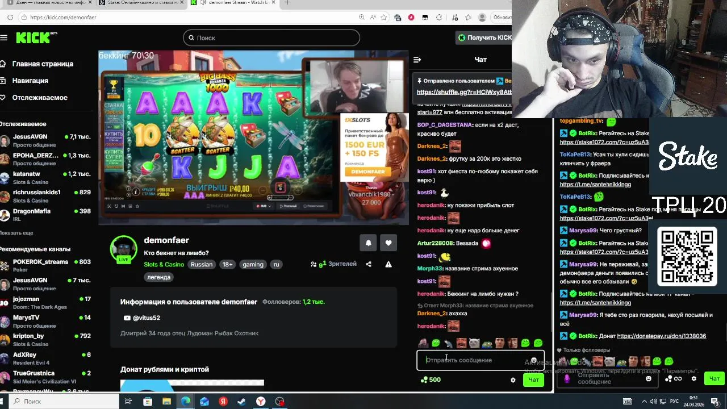Click overlay chat gear settings icon
This screenshot has height=409, width=727.
pos(693,378)
